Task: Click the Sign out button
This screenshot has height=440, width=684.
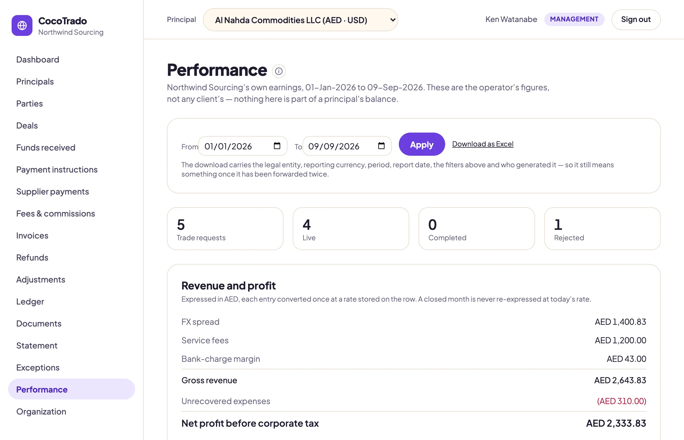Action: tap(636, 19)
